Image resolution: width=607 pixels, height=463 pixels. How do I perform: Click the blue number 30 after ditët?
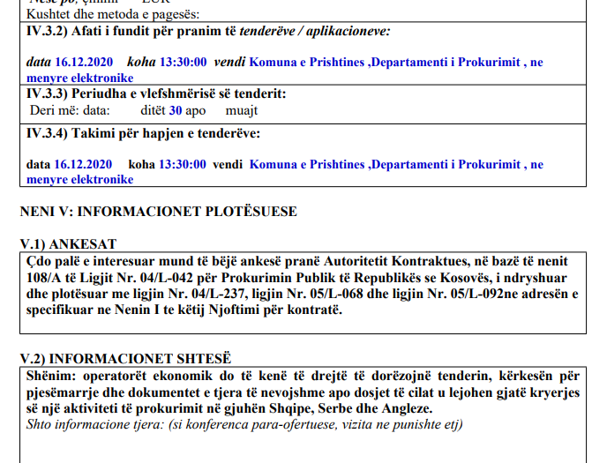[176, 111]
